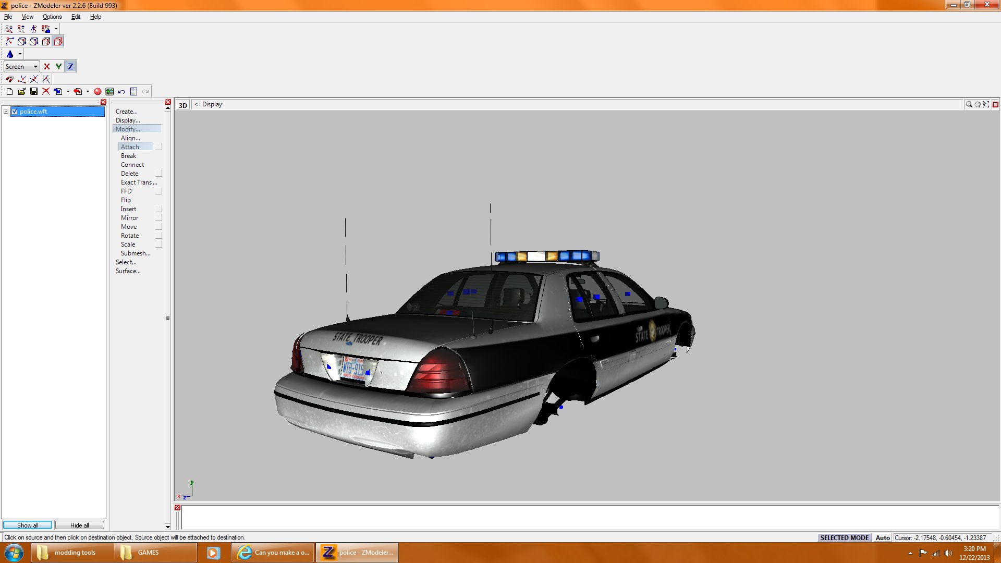Open the materials editor red sphere icon
Image resolution: width=1001 pixels, height=563 pixels.
pyautogui.click(x=97, y=91)
